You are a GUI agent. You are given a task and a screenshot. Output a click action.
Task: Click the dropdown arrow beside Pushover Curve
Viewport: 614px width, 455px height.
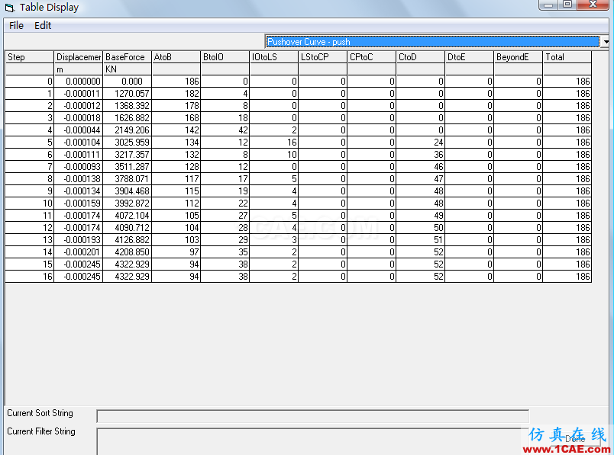[606, 41]
